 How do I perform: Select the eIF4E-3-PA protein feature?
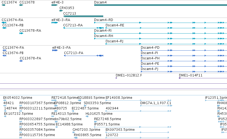click(x=55, y=50)
